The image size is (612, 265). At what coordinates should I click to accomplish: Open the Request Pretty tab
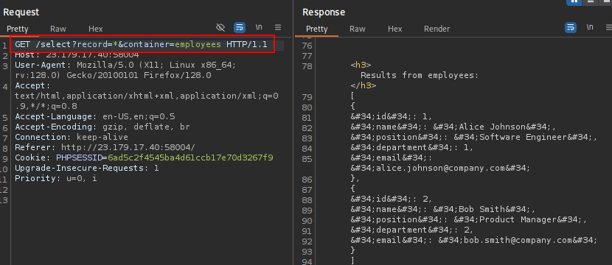(x=18, y=29)
